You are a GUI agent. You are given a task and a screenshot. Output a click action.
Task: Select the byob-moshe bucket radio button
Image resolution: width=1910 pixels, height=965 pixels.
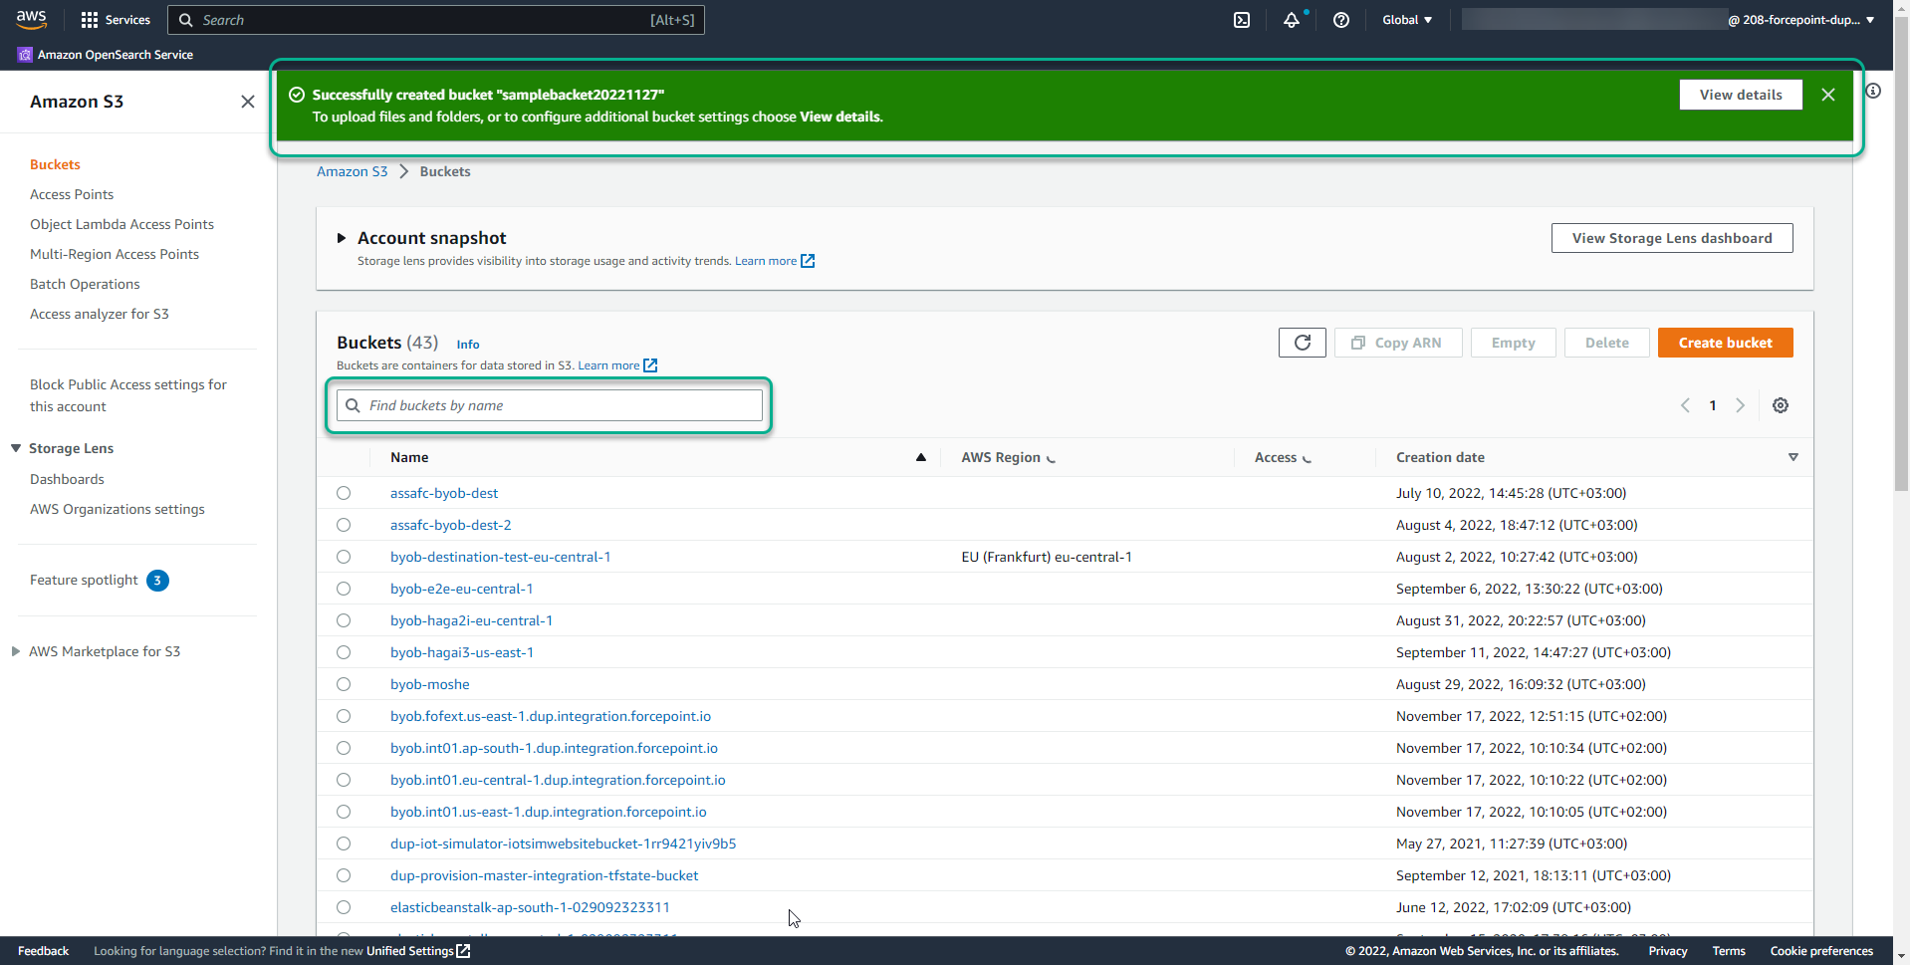[344, 684]
